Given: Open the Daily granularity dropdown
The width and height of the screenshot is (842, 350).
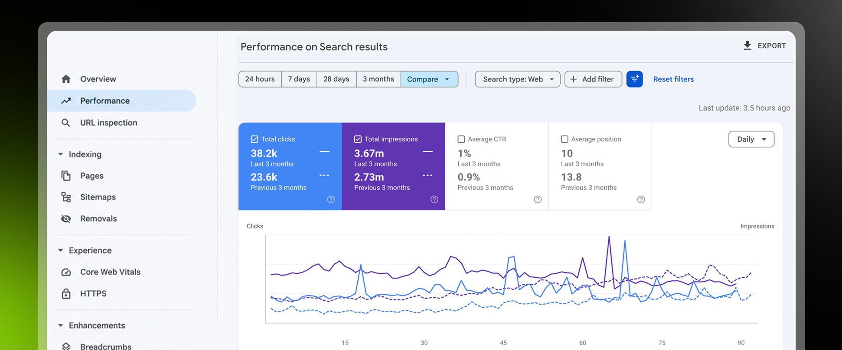Looking at the screenshot, I should tap(751, 139).
